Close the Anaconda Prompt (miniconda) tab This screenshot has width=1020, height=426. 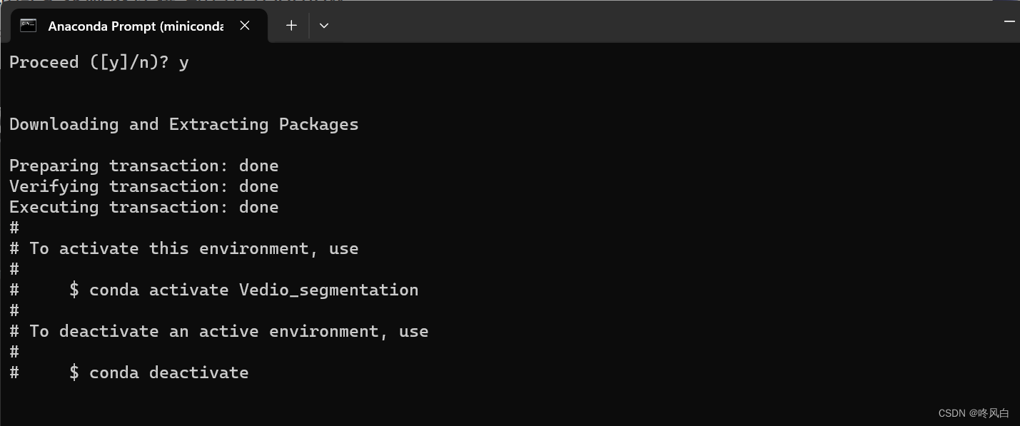click(244, 25)
